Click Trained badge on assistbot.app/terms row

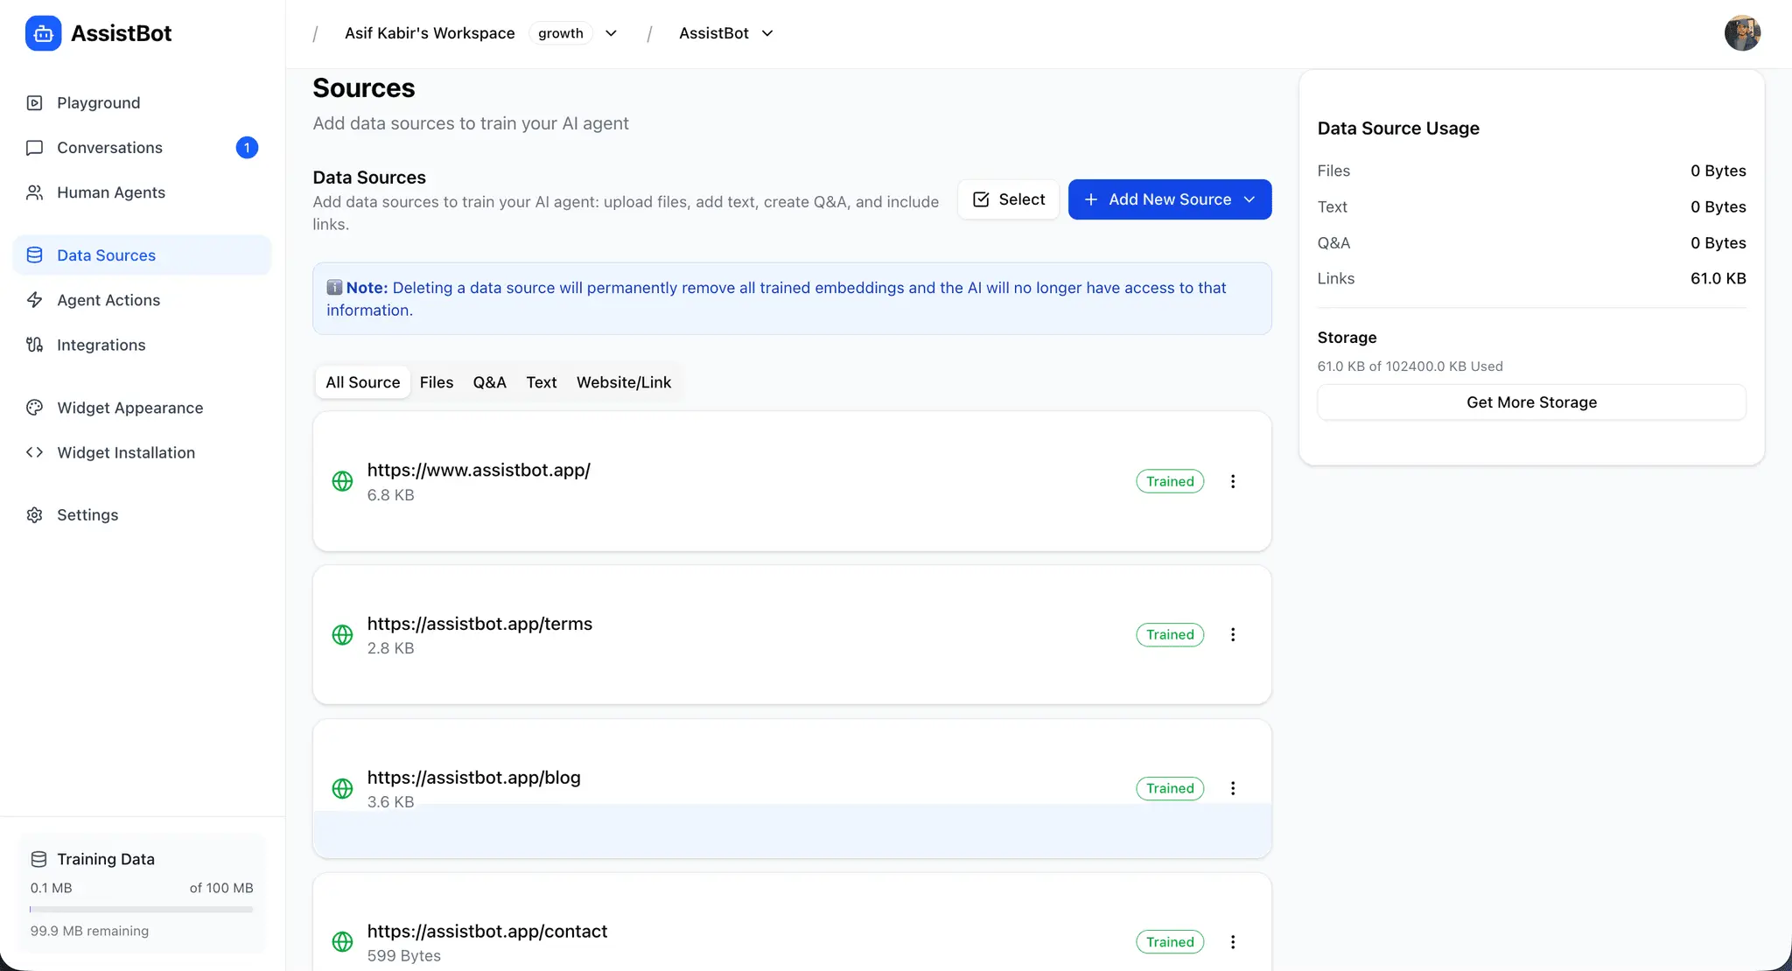[1170, 634]
